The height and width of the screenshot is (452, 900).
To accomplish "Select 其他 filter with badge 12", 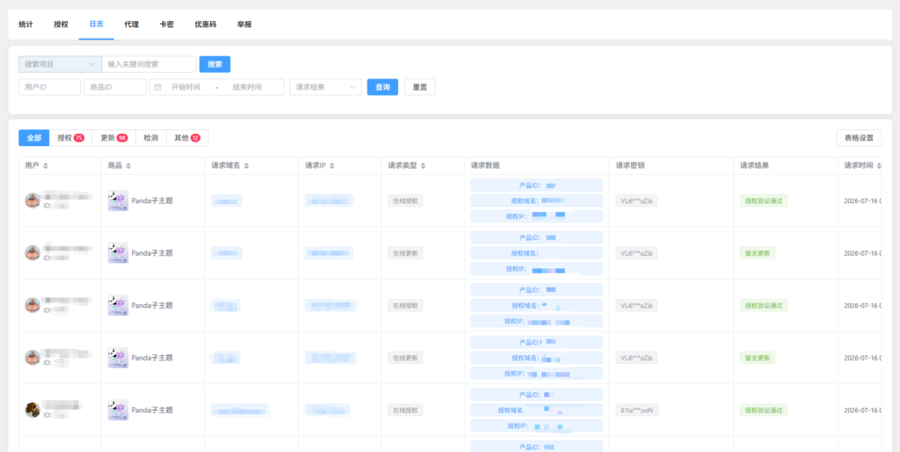I will (x=187, y=138).
